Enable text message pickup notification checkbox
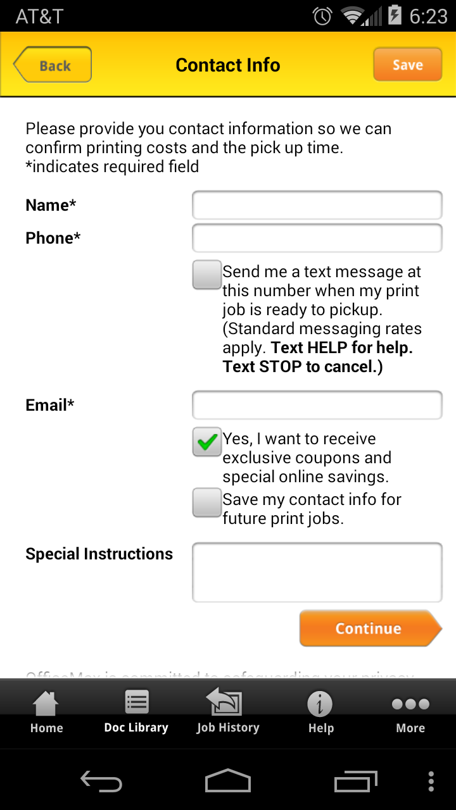 point(207,275)
